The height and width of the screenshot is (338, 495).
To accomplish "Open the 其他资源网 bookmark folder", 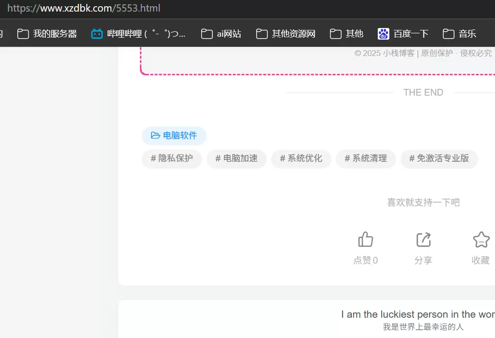I will point(286,34).
